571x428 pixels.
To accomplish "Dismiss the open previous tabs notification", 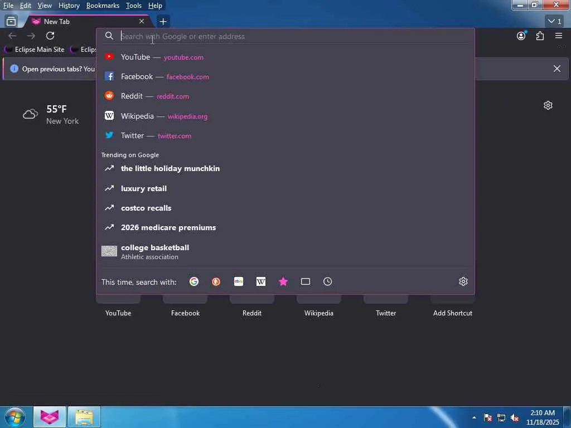I will click(x=557, y=69).
